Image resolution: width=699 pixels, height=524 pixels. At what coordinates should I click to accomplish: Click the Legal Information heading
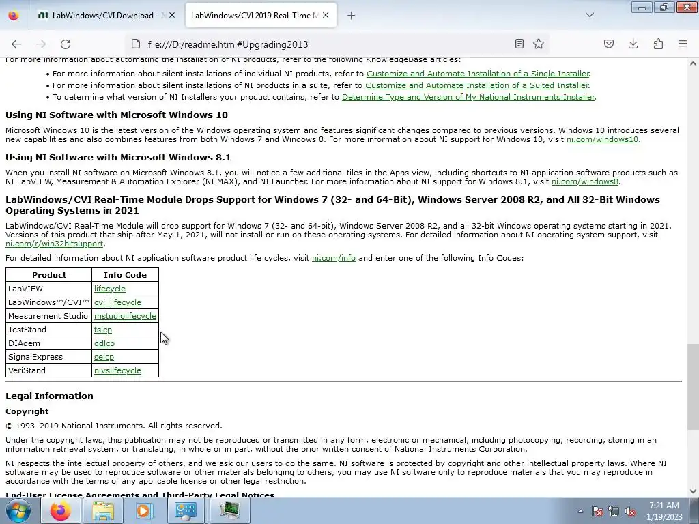49,396
